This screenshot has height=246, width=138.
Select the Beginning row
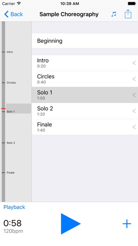(x=85, y=41)
